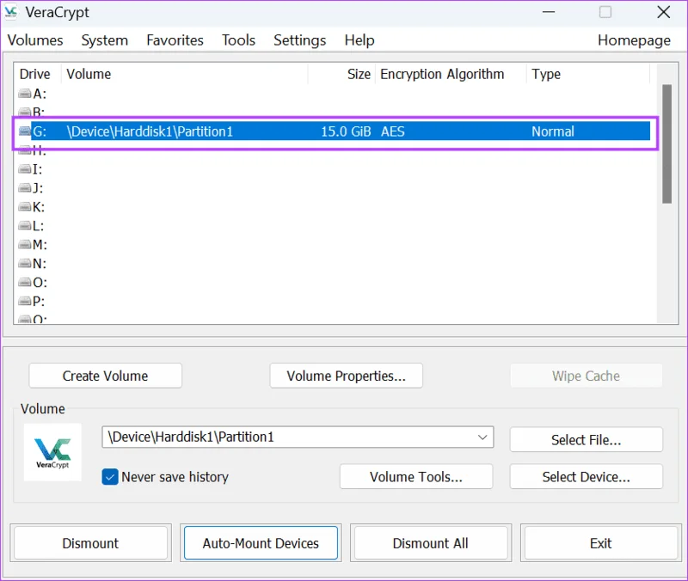This screenshot has width=688, height=581.
Task: Click the Normal type cell
Action: coord(553,131)
